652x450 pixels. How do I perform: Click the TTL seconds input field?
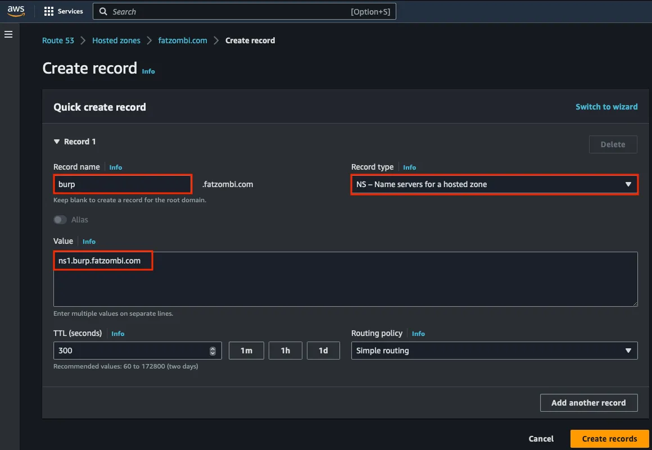(x=137, y=351)
